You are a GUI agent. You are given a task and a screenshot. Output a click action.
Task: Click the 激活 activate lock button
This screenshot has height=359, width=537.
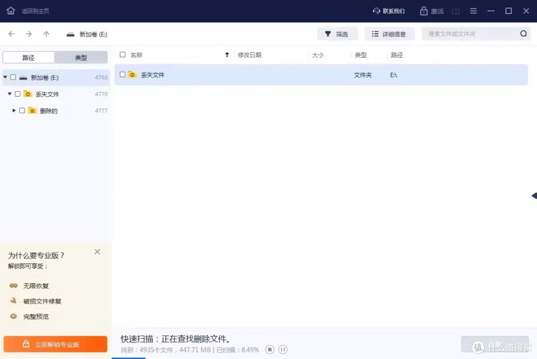click(x=432, y=11)
